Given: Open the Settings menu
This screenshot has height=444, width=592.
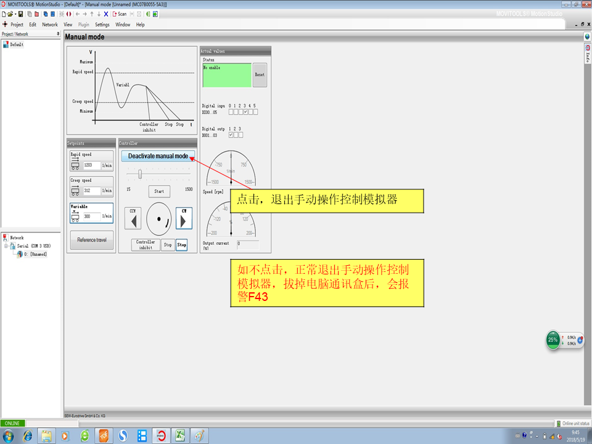Looking at the screenshot, I should click(x=102, y=25).
